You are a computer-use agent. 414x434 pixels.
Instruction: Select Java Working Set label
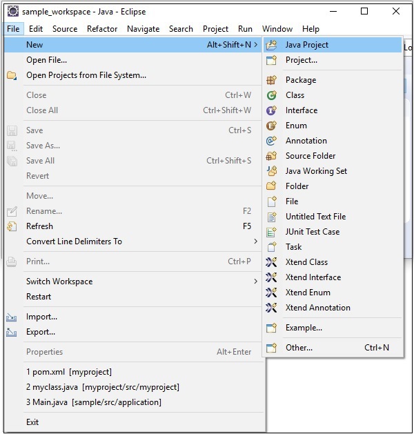(x=316, y=171)
